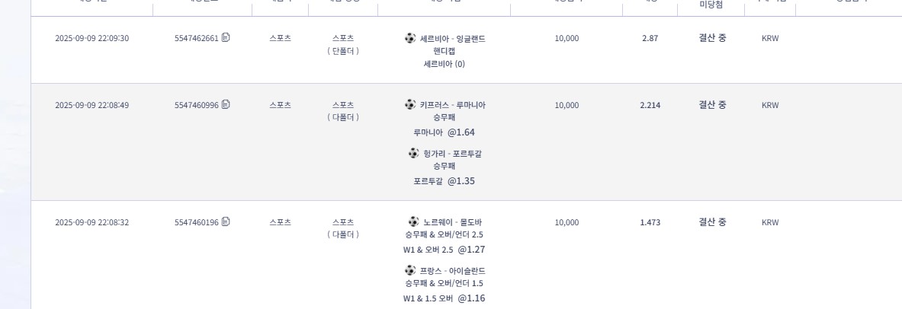
Task: Click soccer ball icon beside 헝가리 - 포르투갈
Action: (414, 153)
